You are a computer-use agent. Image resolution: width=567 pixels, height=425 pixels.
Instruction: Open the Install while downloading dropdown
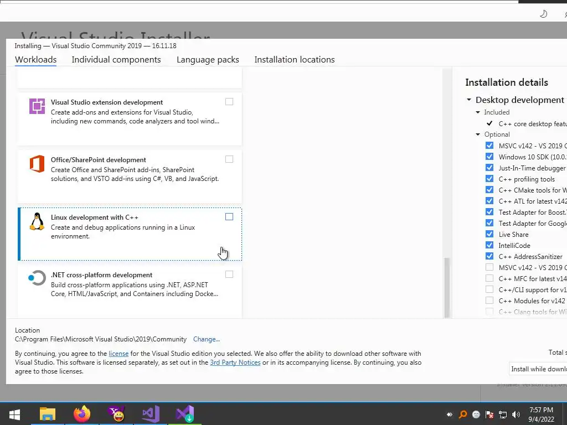pos(538,369)
